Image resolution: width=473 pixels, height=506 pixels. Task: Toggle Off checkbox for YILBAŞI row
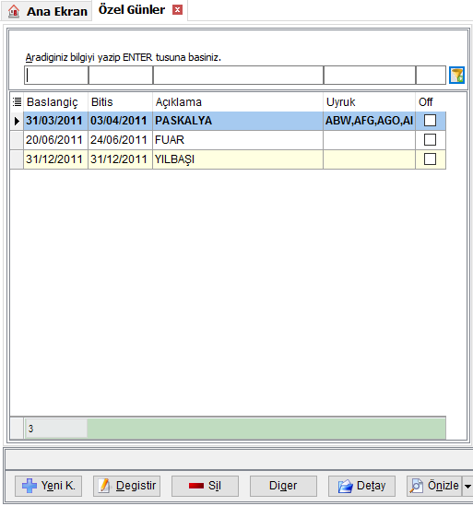point(430,159)
